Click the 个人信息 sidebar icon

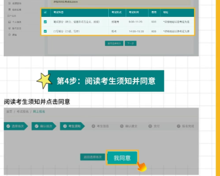pos(10,22)
